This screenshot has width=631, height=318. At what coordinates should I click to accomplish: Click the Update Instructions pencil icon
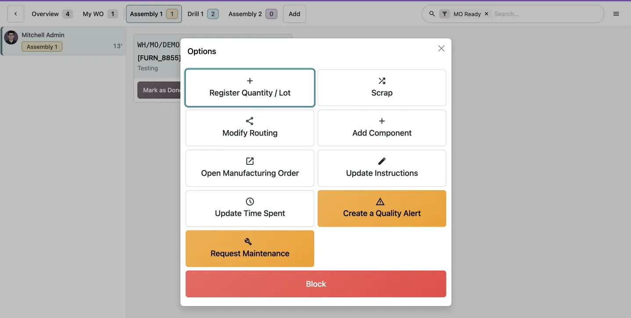click(x=382, y=161)
